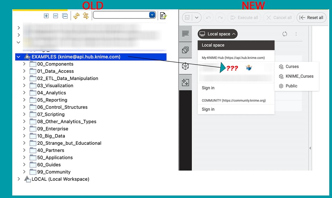Open the save button dropdown arrow
The width and height of the screenshot is (332, 198).
pos(196,18)
